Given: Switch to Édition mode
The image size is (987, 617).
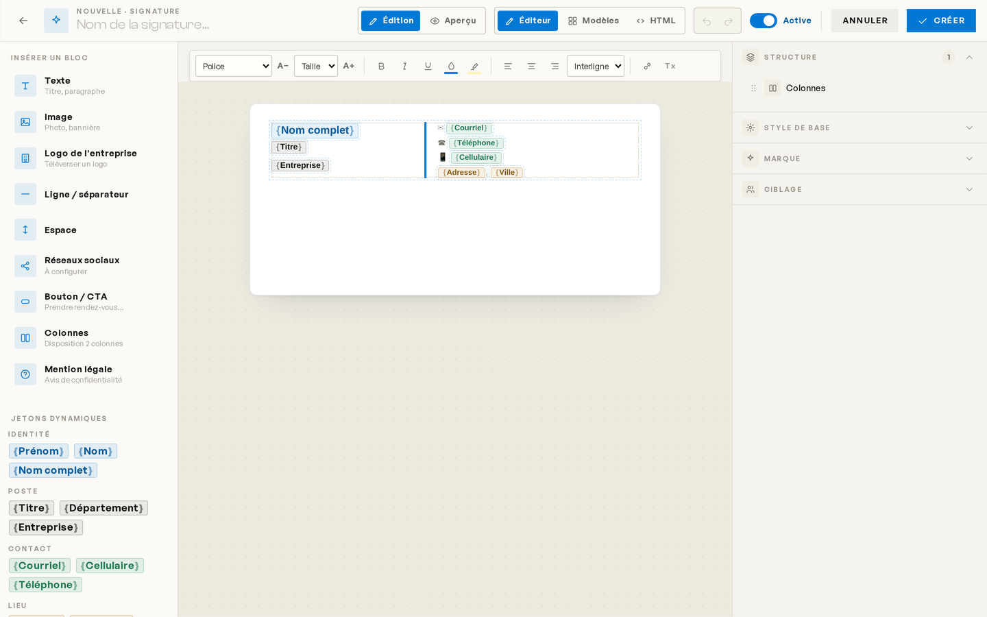Looking at the screenshot, I should 391,21.
